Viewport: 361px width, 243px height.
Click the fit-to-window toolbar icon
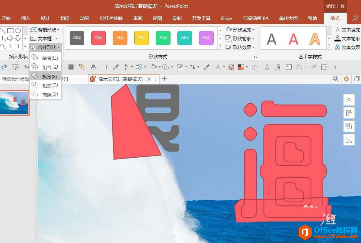click(x=324, y=67)
